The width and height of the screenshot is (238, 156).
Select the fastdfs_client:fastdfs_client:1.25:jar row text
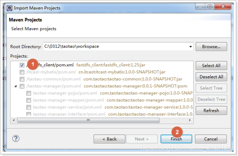111,65
